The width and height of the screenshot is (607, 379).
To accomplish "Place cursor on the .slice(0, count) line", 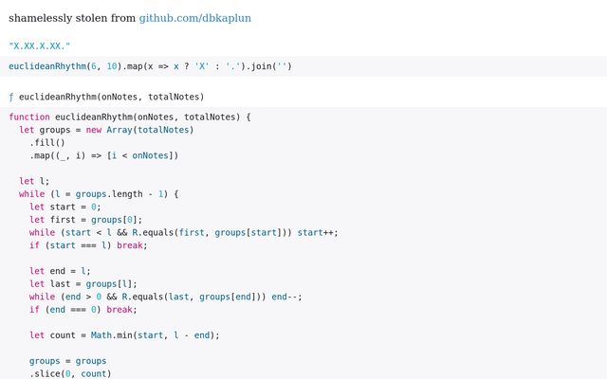I will click(x=70, y=373).
